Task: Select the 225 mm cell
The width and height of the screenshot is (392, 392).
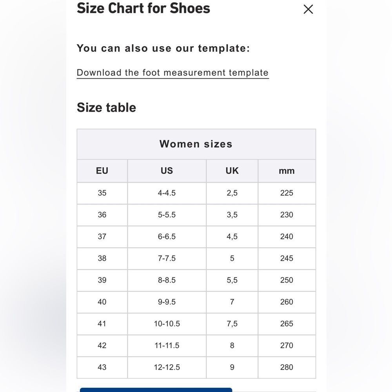Action: pyautogui.click(x=287, y=193)
